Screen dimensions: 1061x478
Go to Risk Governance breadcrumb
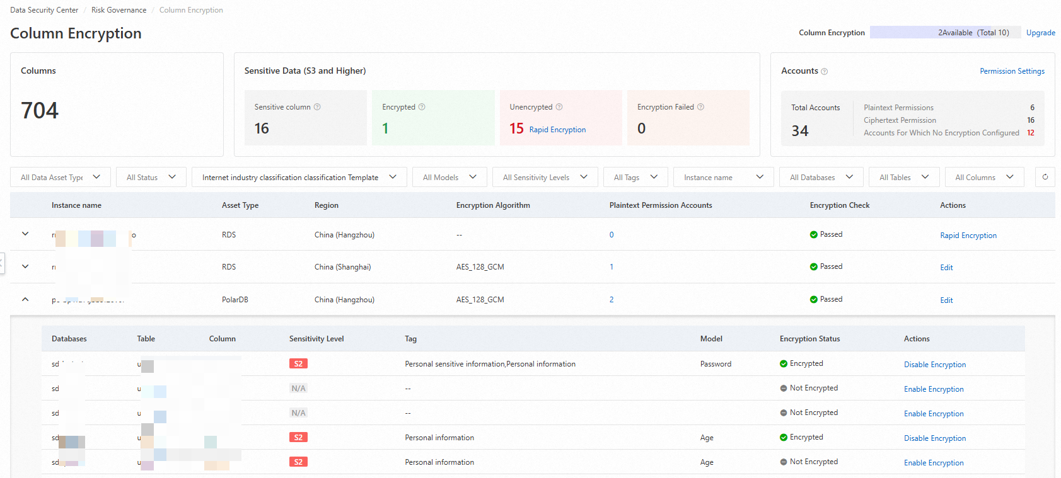119,10
